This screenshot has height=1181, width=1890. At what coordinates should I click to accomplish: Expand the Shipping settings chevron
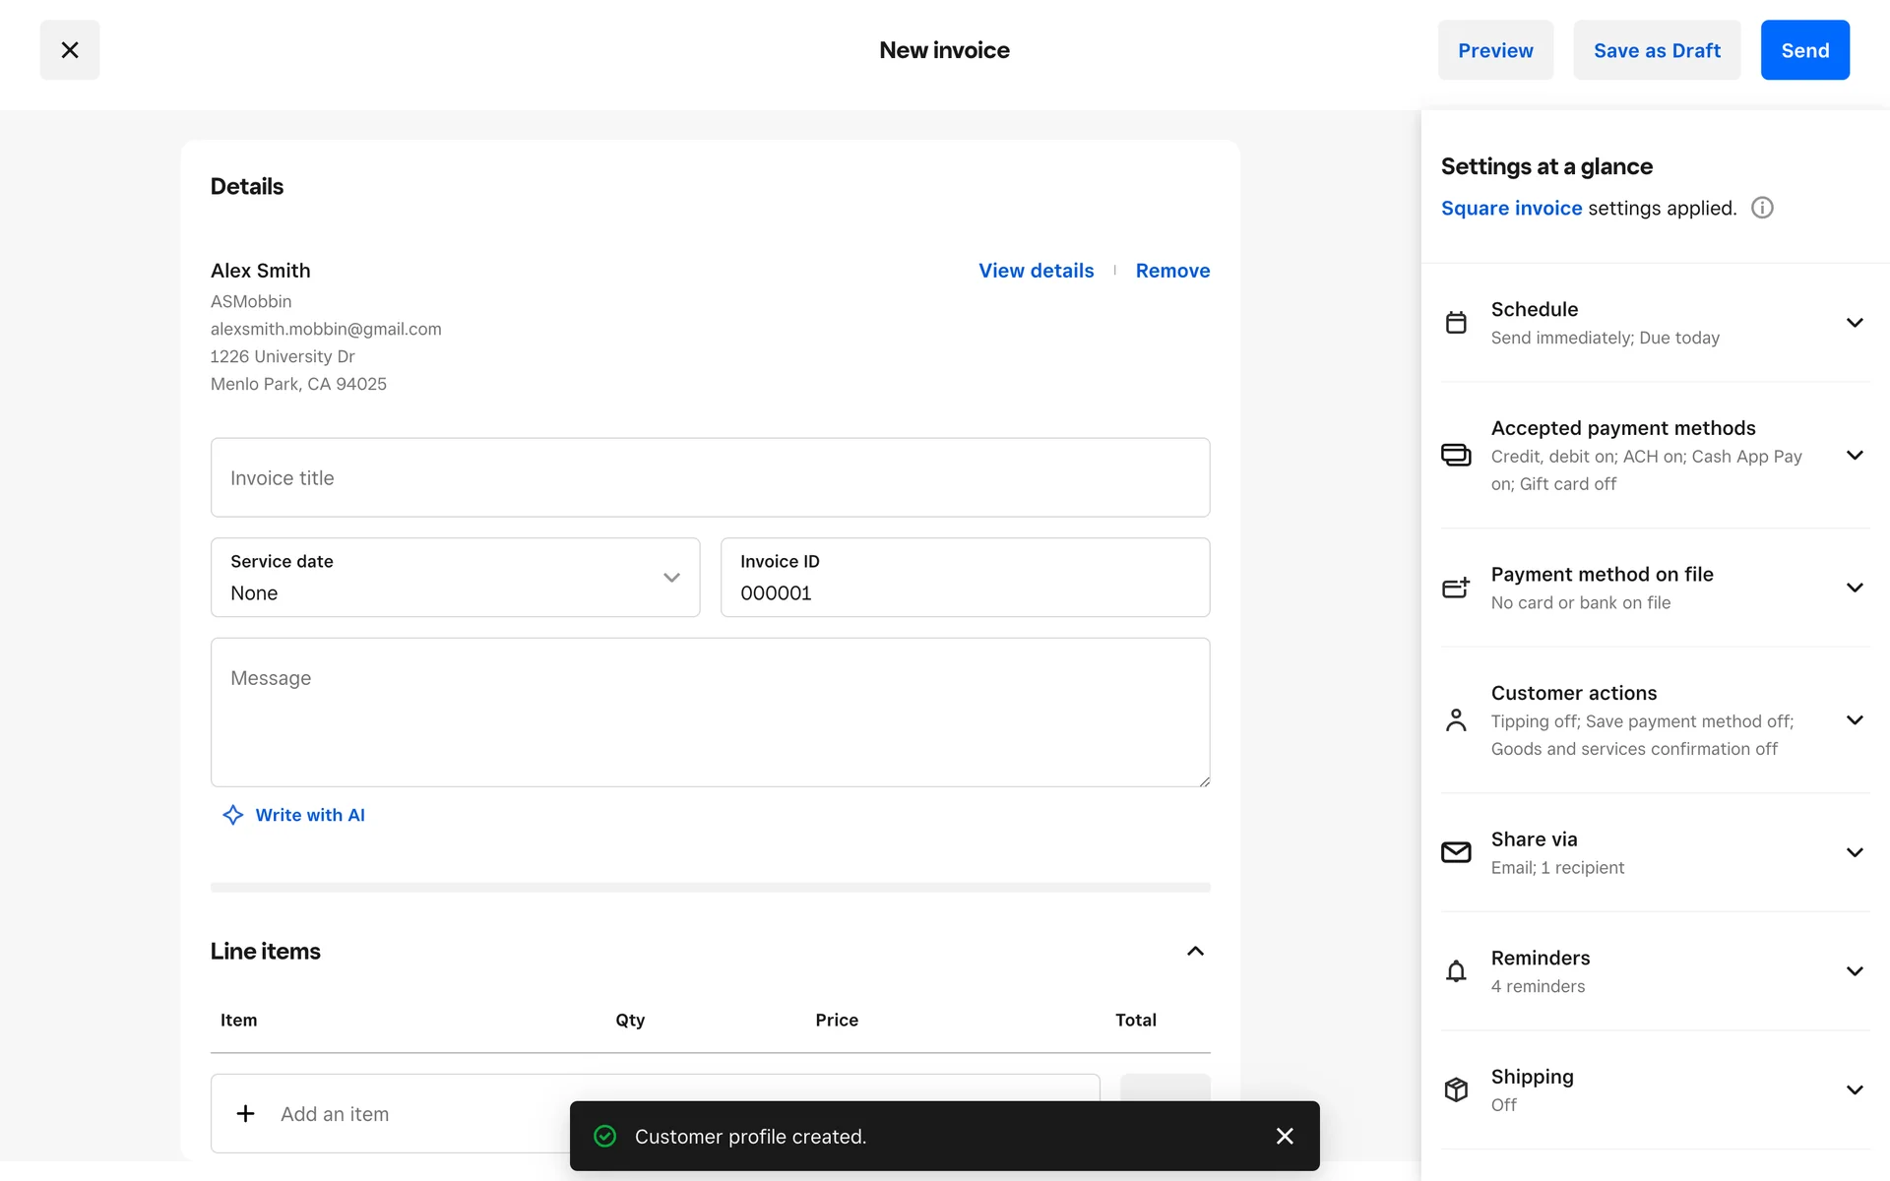[1855, 1089]
